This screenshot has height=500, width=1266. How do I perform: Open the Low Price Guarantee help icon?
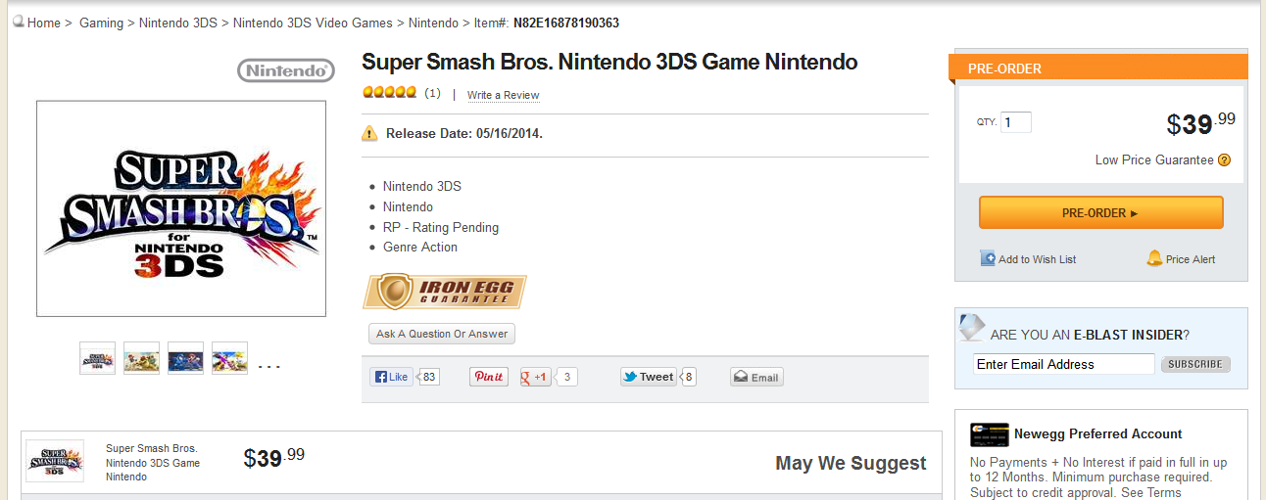1224,160
